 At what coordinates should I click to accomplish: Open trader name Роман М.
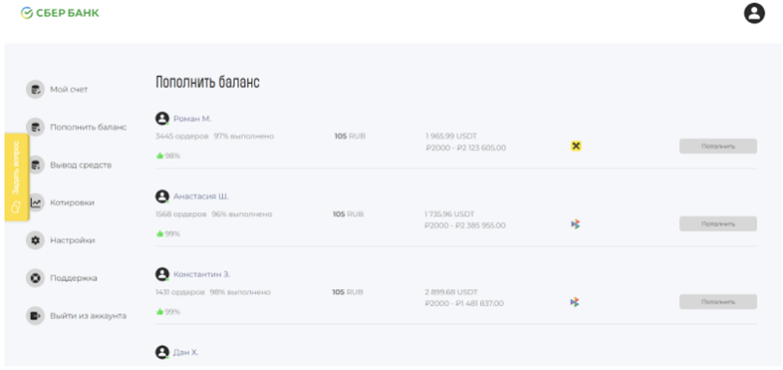tap(192, 119)
